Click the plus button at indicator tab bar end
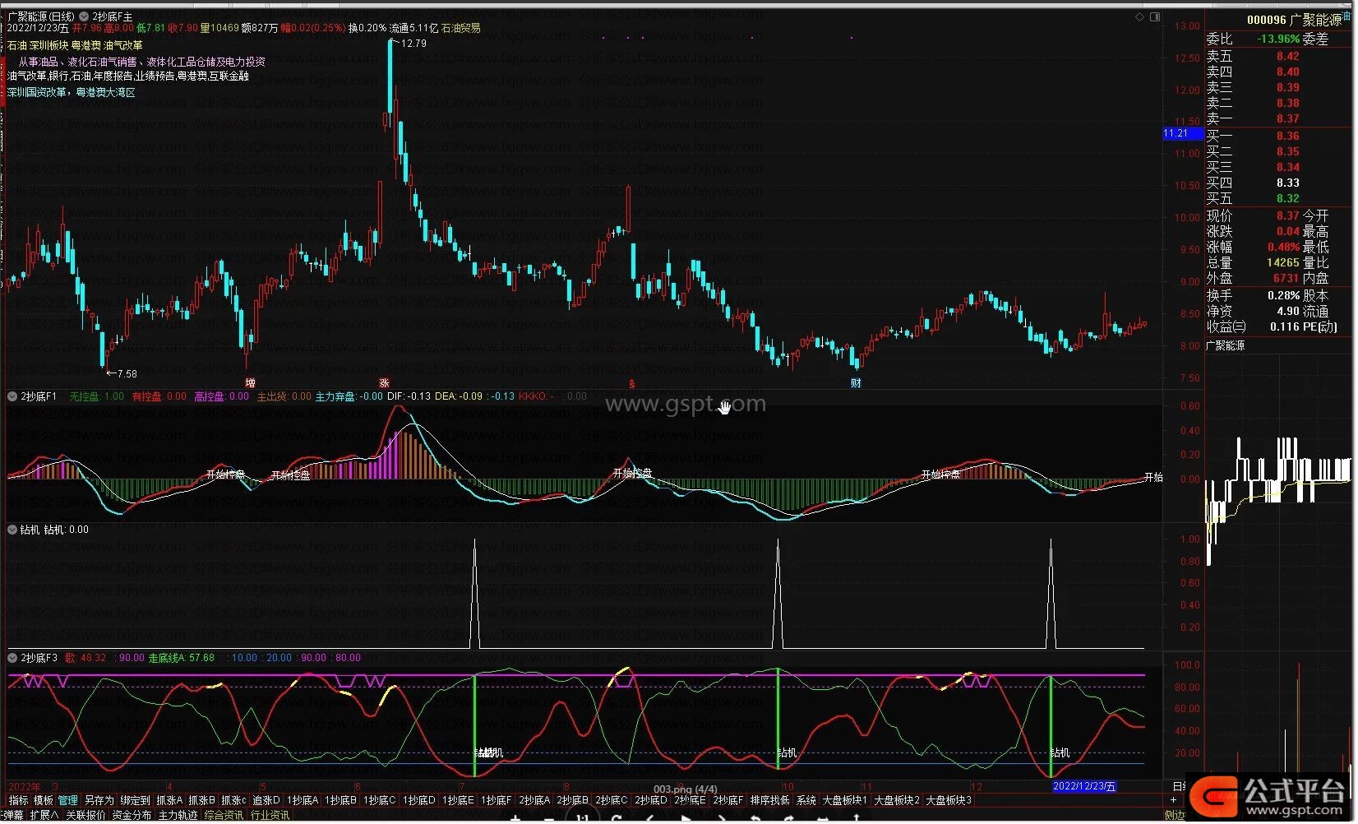This screenshot has height=824, width=1358. [1173, 801]
